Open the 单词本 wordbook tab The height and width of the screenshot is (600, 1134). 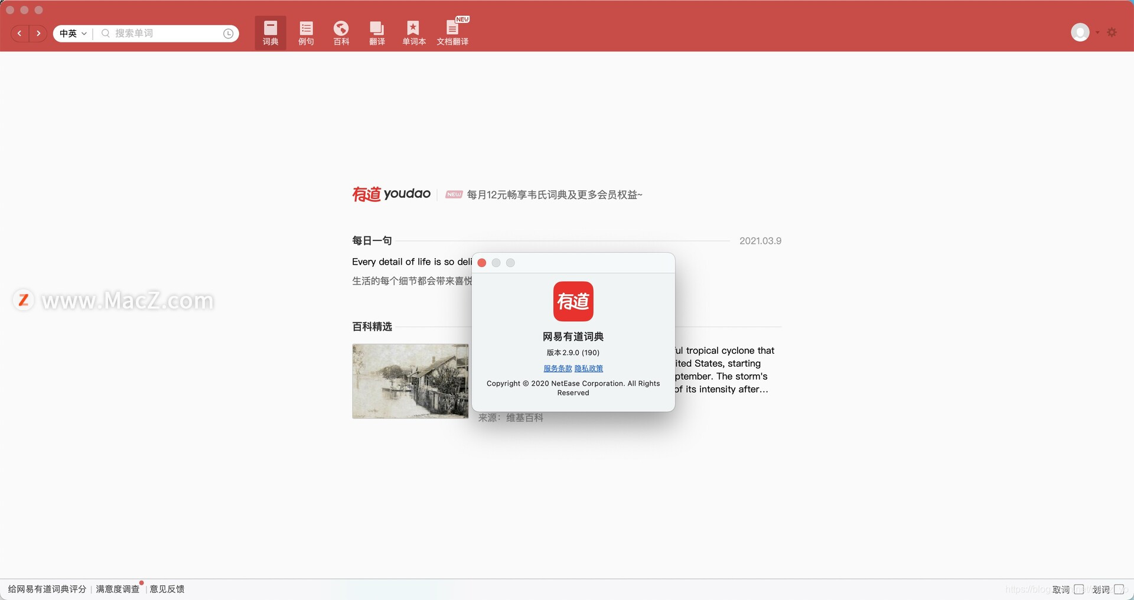(x=413, y=33)
